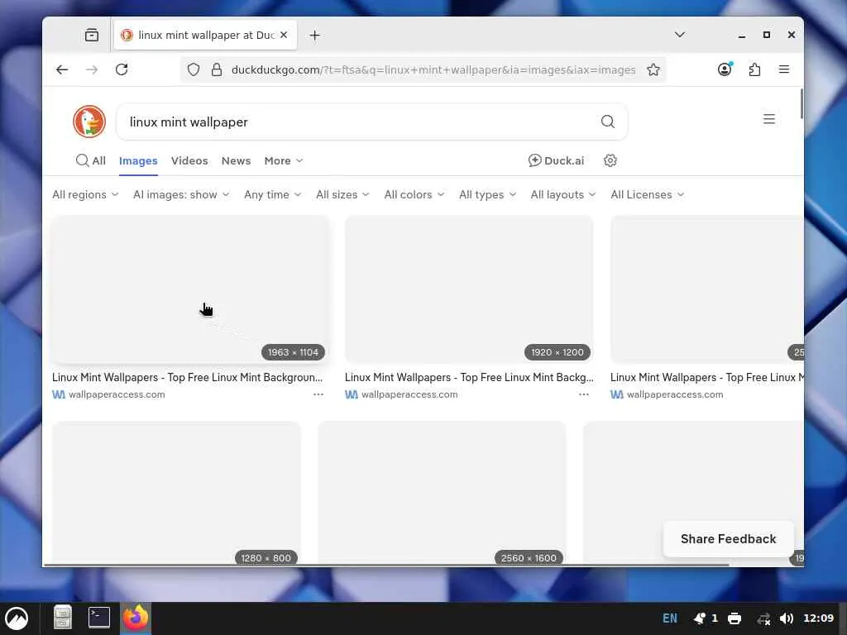Viewport: 847px width, 635px height.
Task: Launch terminal from taskbar
Action: (x=99, y=618)
